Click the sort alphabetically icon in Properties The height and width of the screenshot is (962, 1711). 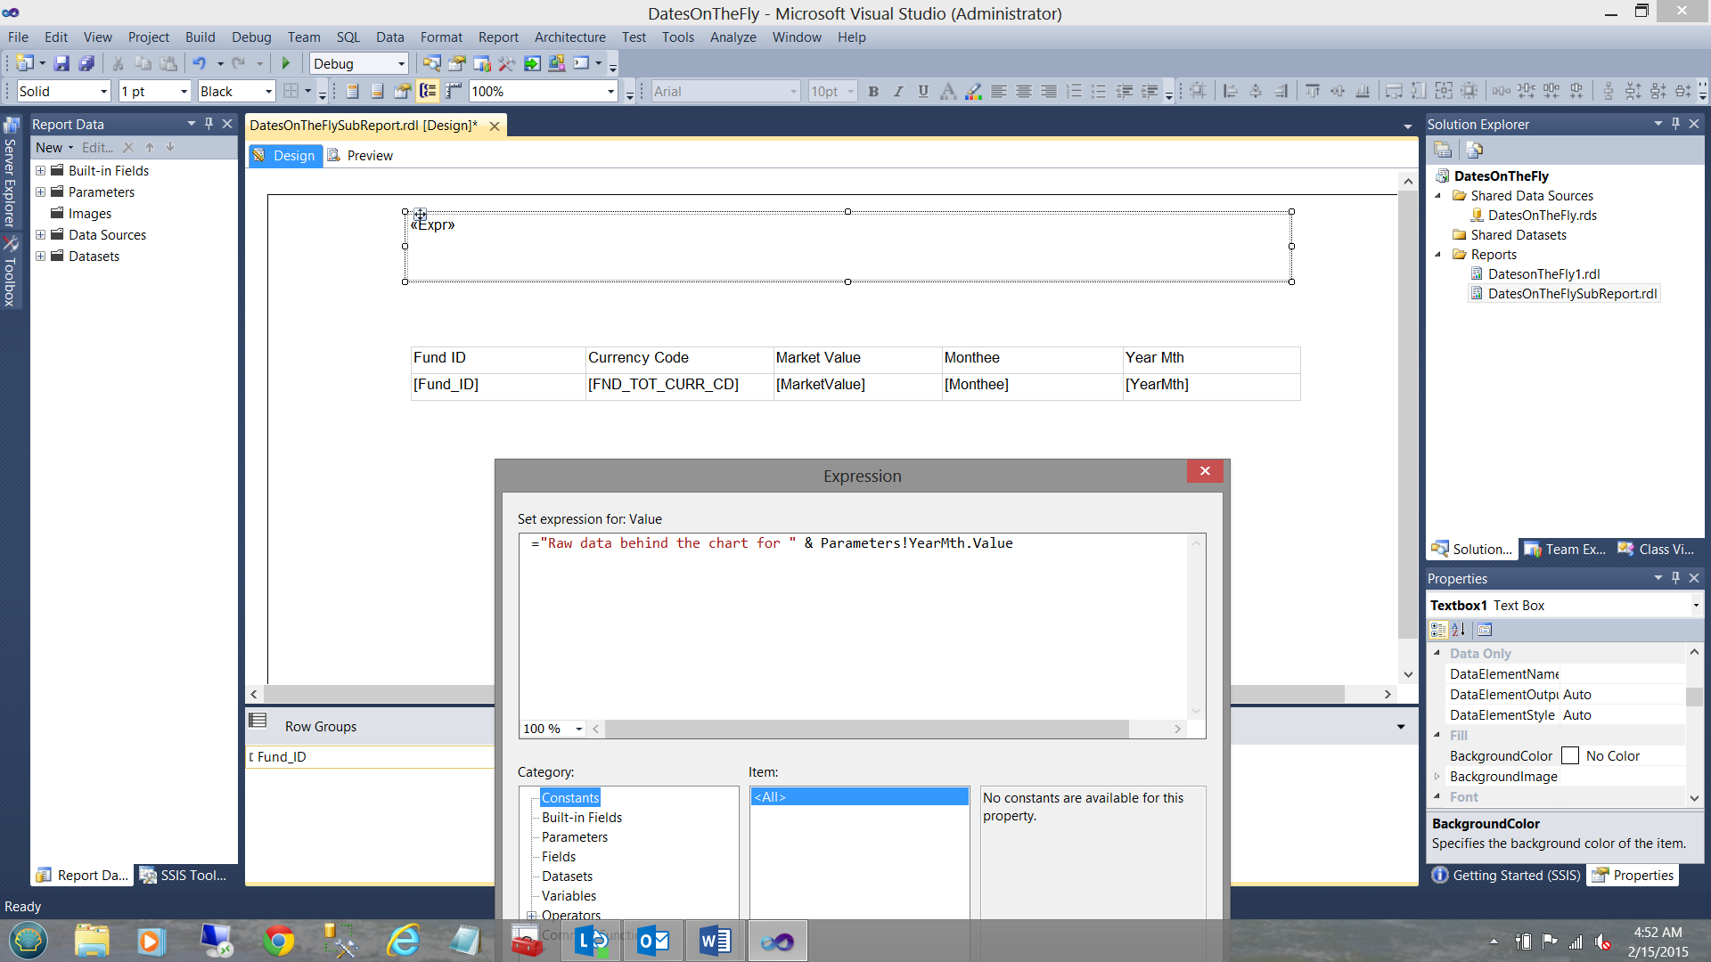click(1459, 630)
